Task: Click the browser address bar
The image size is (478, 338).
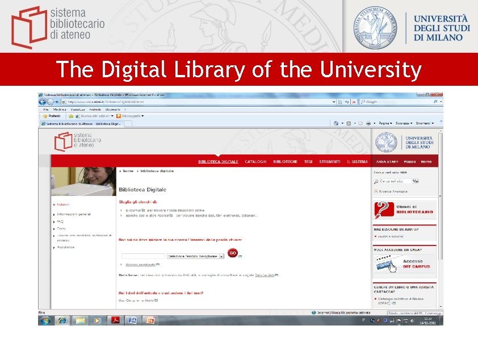Action: pyautogui.click(x=196, y=102)
